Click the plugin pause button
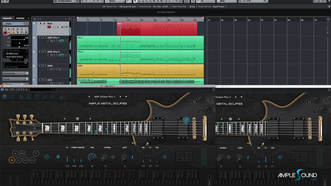The height and width of the screenshot is (186, 331). tap(19, 160)
